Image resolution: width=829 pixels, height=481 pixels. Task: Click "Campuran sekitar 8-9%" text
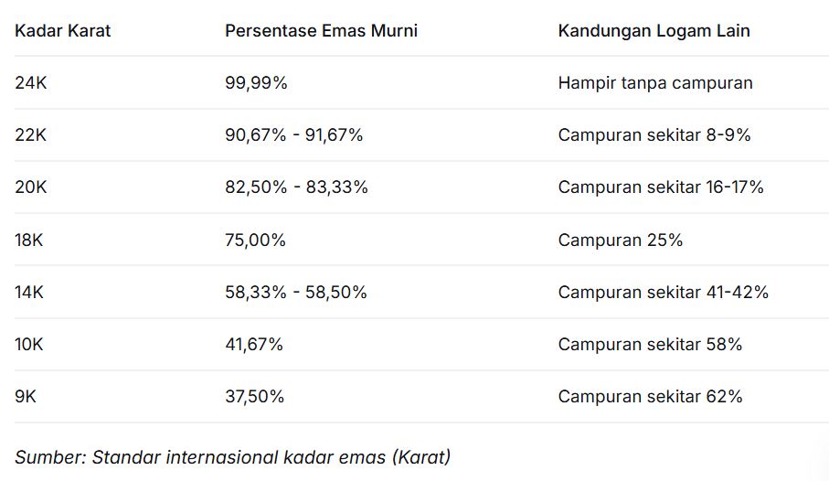654,135
